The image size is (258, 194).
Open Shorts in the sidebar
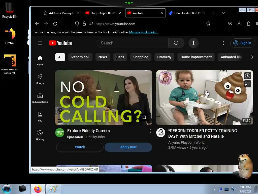click(x=40, y=79)
